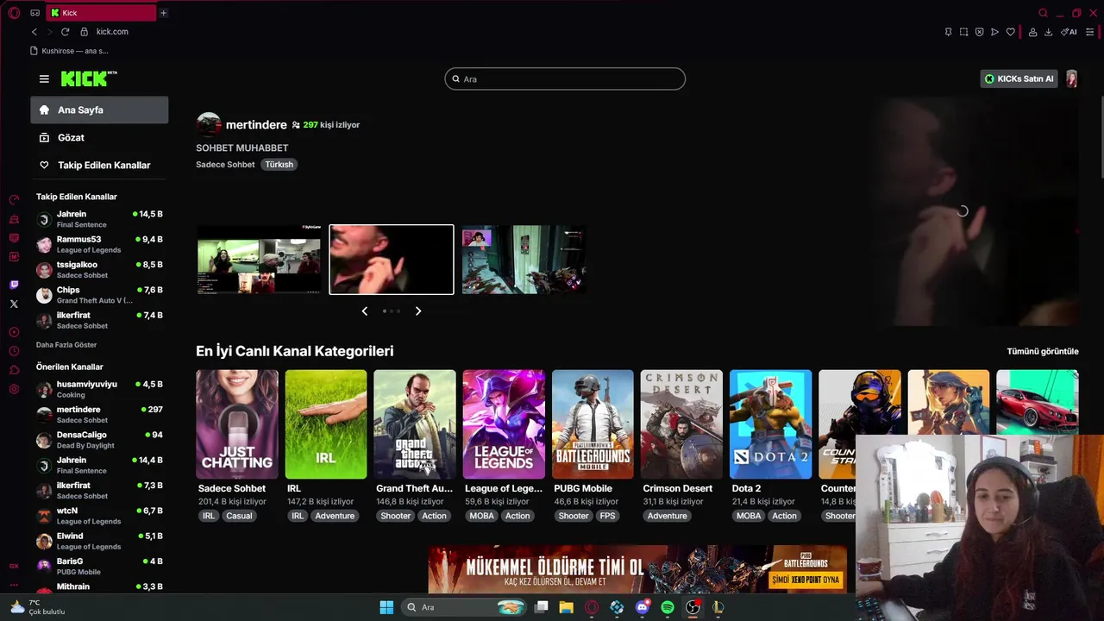Open Opera easy setup sliders icon
The height and width of the screenshot is (621, 1104).
1090,32
